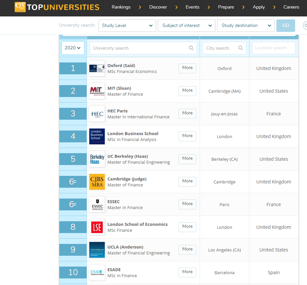Viewport: 307px width, 285px height.
Task: Select the Jouy-en-Josas city cell
Action: tap(224, 114)
